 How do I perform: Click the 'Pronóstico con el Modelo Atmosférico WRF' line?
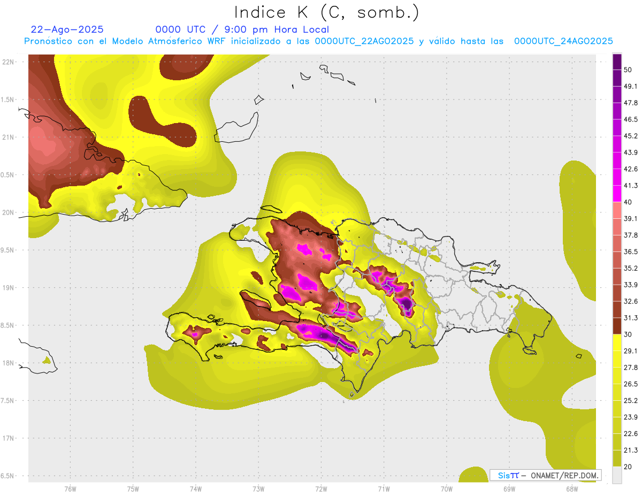pos(319,41)
